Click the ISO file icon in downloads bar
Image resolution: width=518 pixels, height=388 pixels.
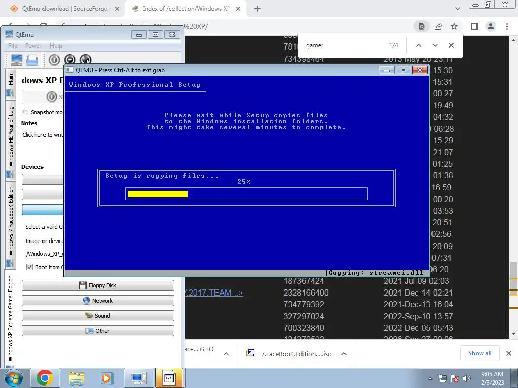click(x=251, y=353)
